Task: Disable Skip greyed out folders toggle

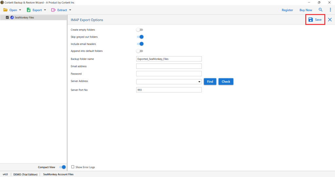Action: point(140,37)
